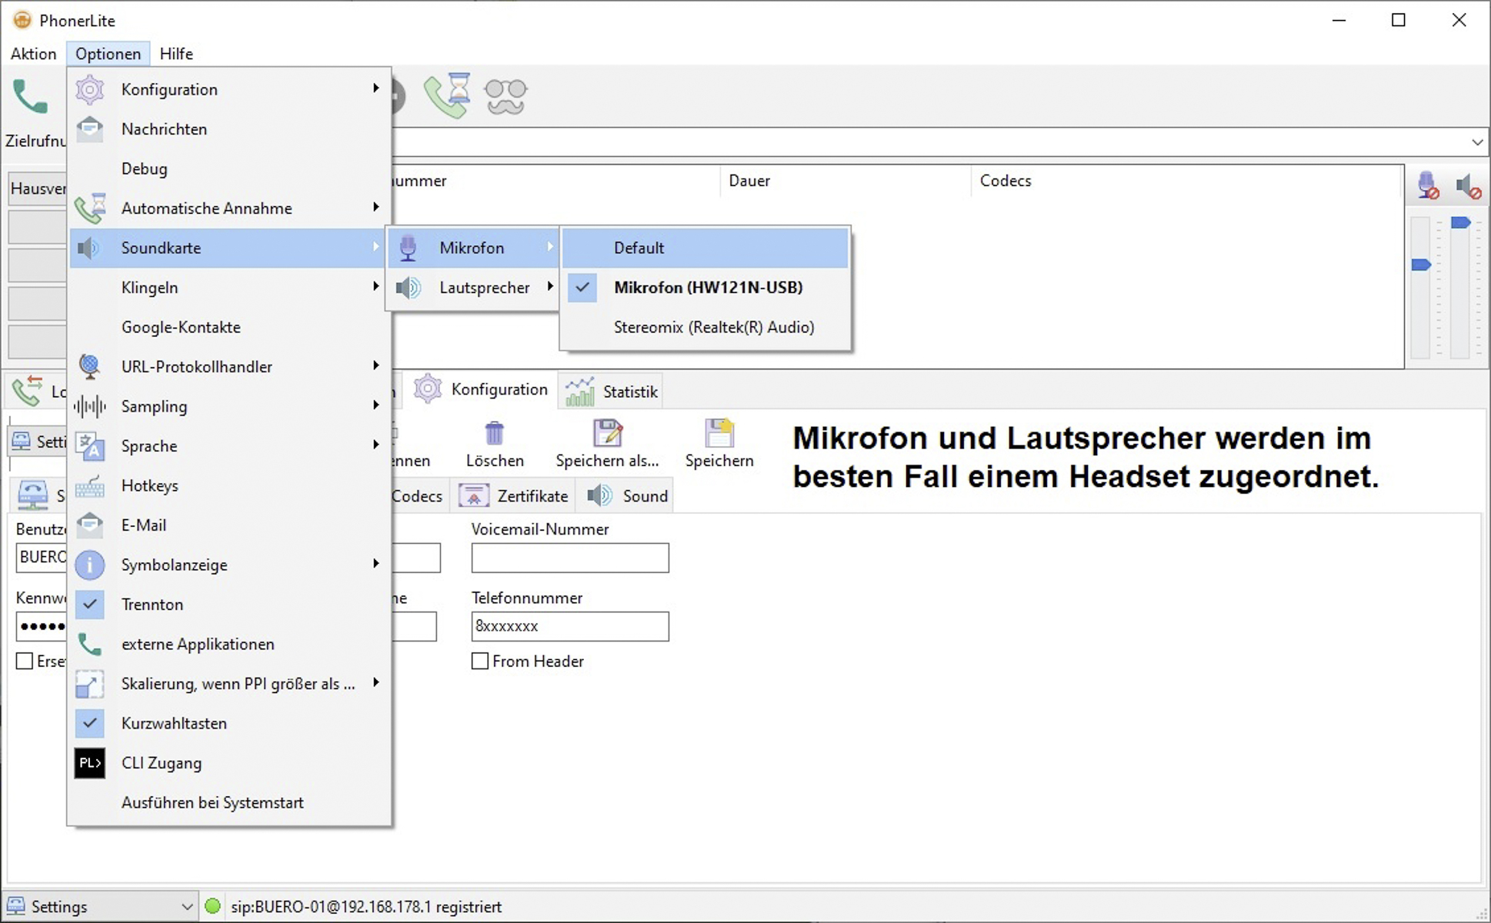Click the Voicemail-Nummer input field
This screenshot has height=923, width=1491.
[x=570, y=558]
